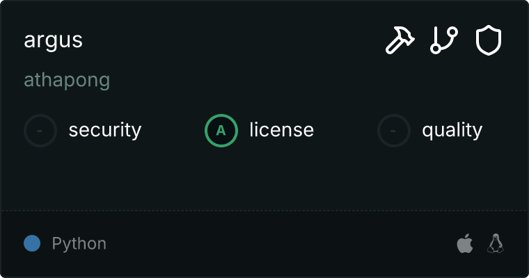
Task: Click the empty card area below the scores
Action: [x=264, y=179]
